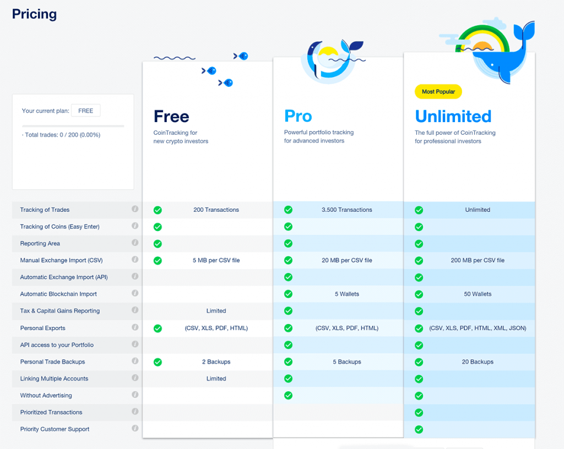Click the 'Tax & Capital Gains Reporting' label

[x=59, y=311]
